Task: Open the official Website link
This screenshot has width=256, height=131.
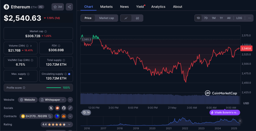Action: coord(28,100)
